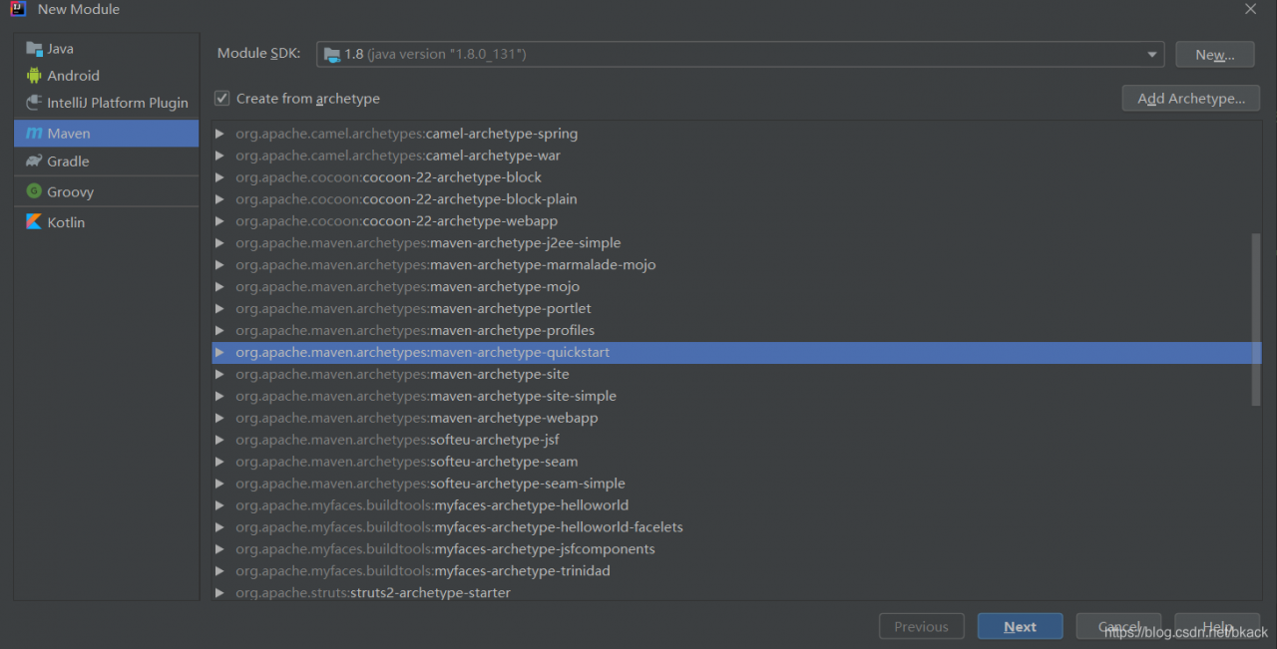The width and height of the screenshot is (1277, 649).
Task: Select the Gradle module type
Action: [68, 162]
